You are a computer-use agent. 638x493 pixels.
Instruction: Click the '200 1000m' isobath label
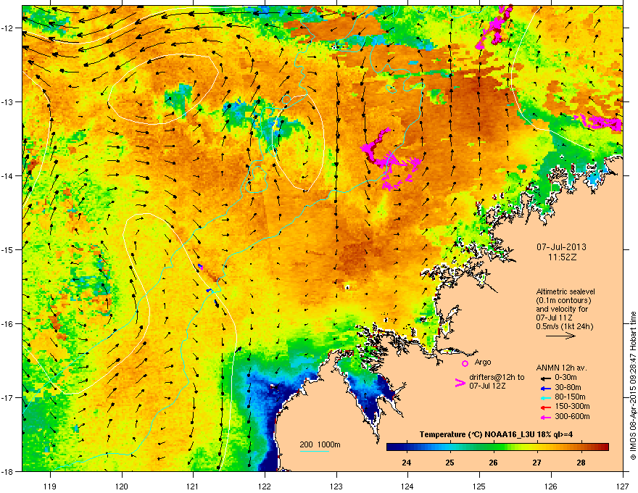[x=320, y=444]
